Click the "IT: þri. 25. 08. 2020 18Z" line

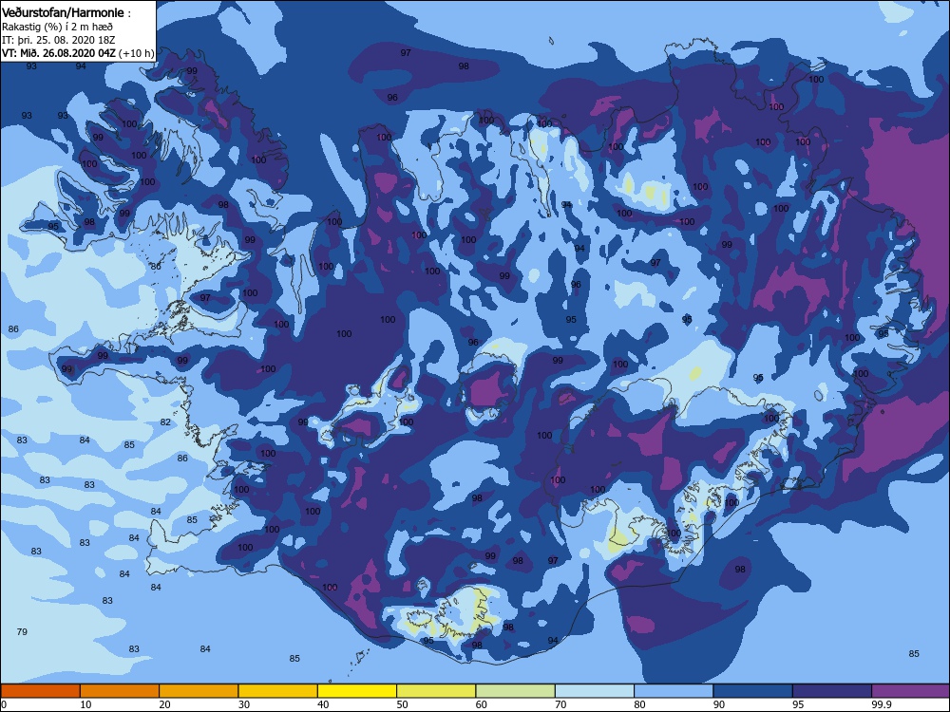tap(59, 40)
